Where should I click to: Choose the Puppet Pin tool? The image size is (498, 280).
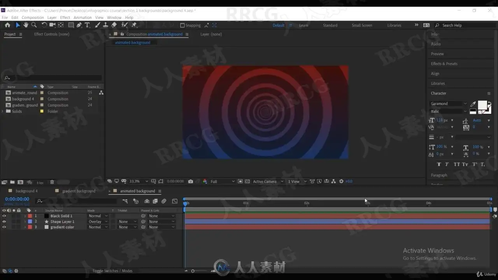tap(134, 25)
